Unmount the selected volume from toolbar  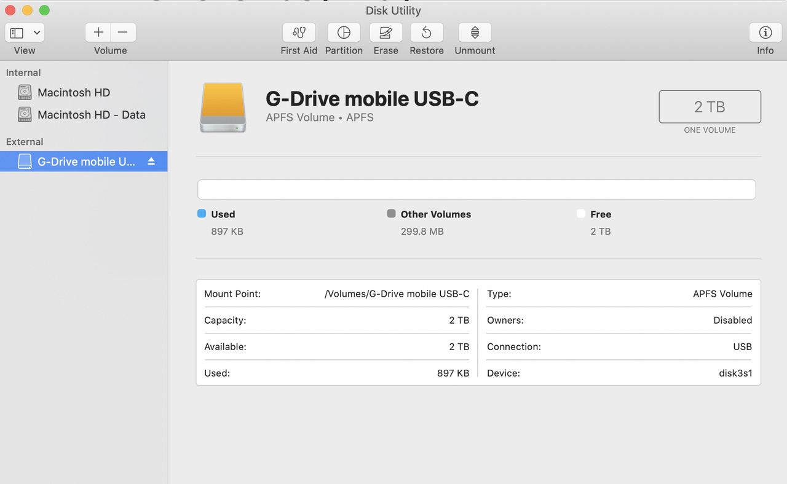coord(475,33)
